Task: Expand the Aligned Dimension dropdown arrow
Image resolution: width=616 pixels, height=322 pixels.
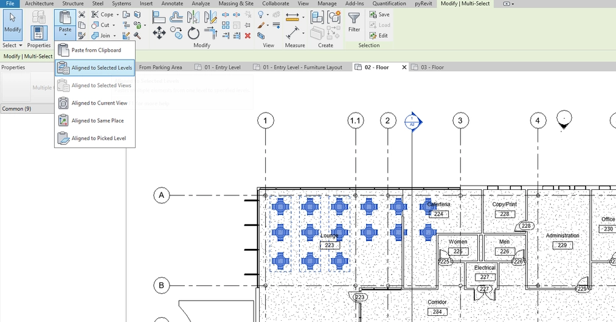Action: coord(303,33)
